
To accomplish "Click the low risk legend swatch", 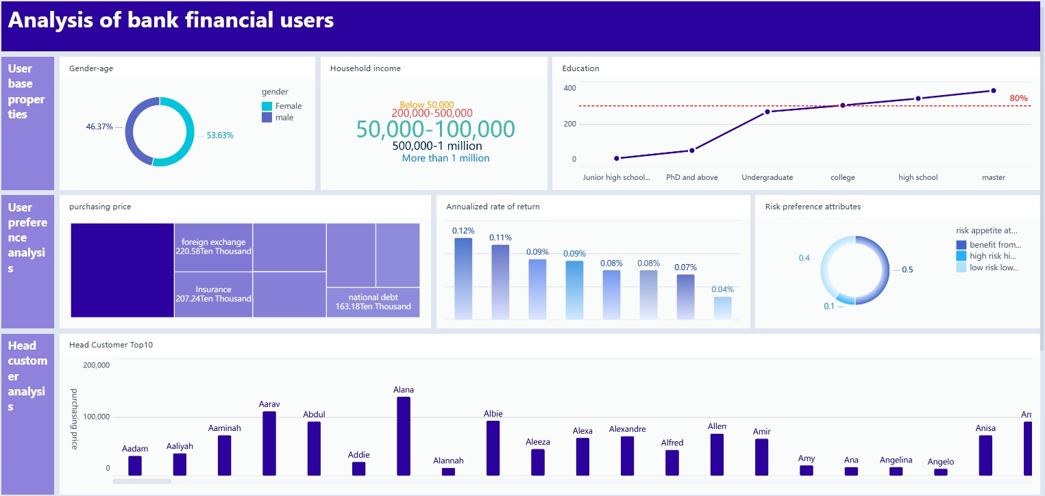I will pos(961,267).
